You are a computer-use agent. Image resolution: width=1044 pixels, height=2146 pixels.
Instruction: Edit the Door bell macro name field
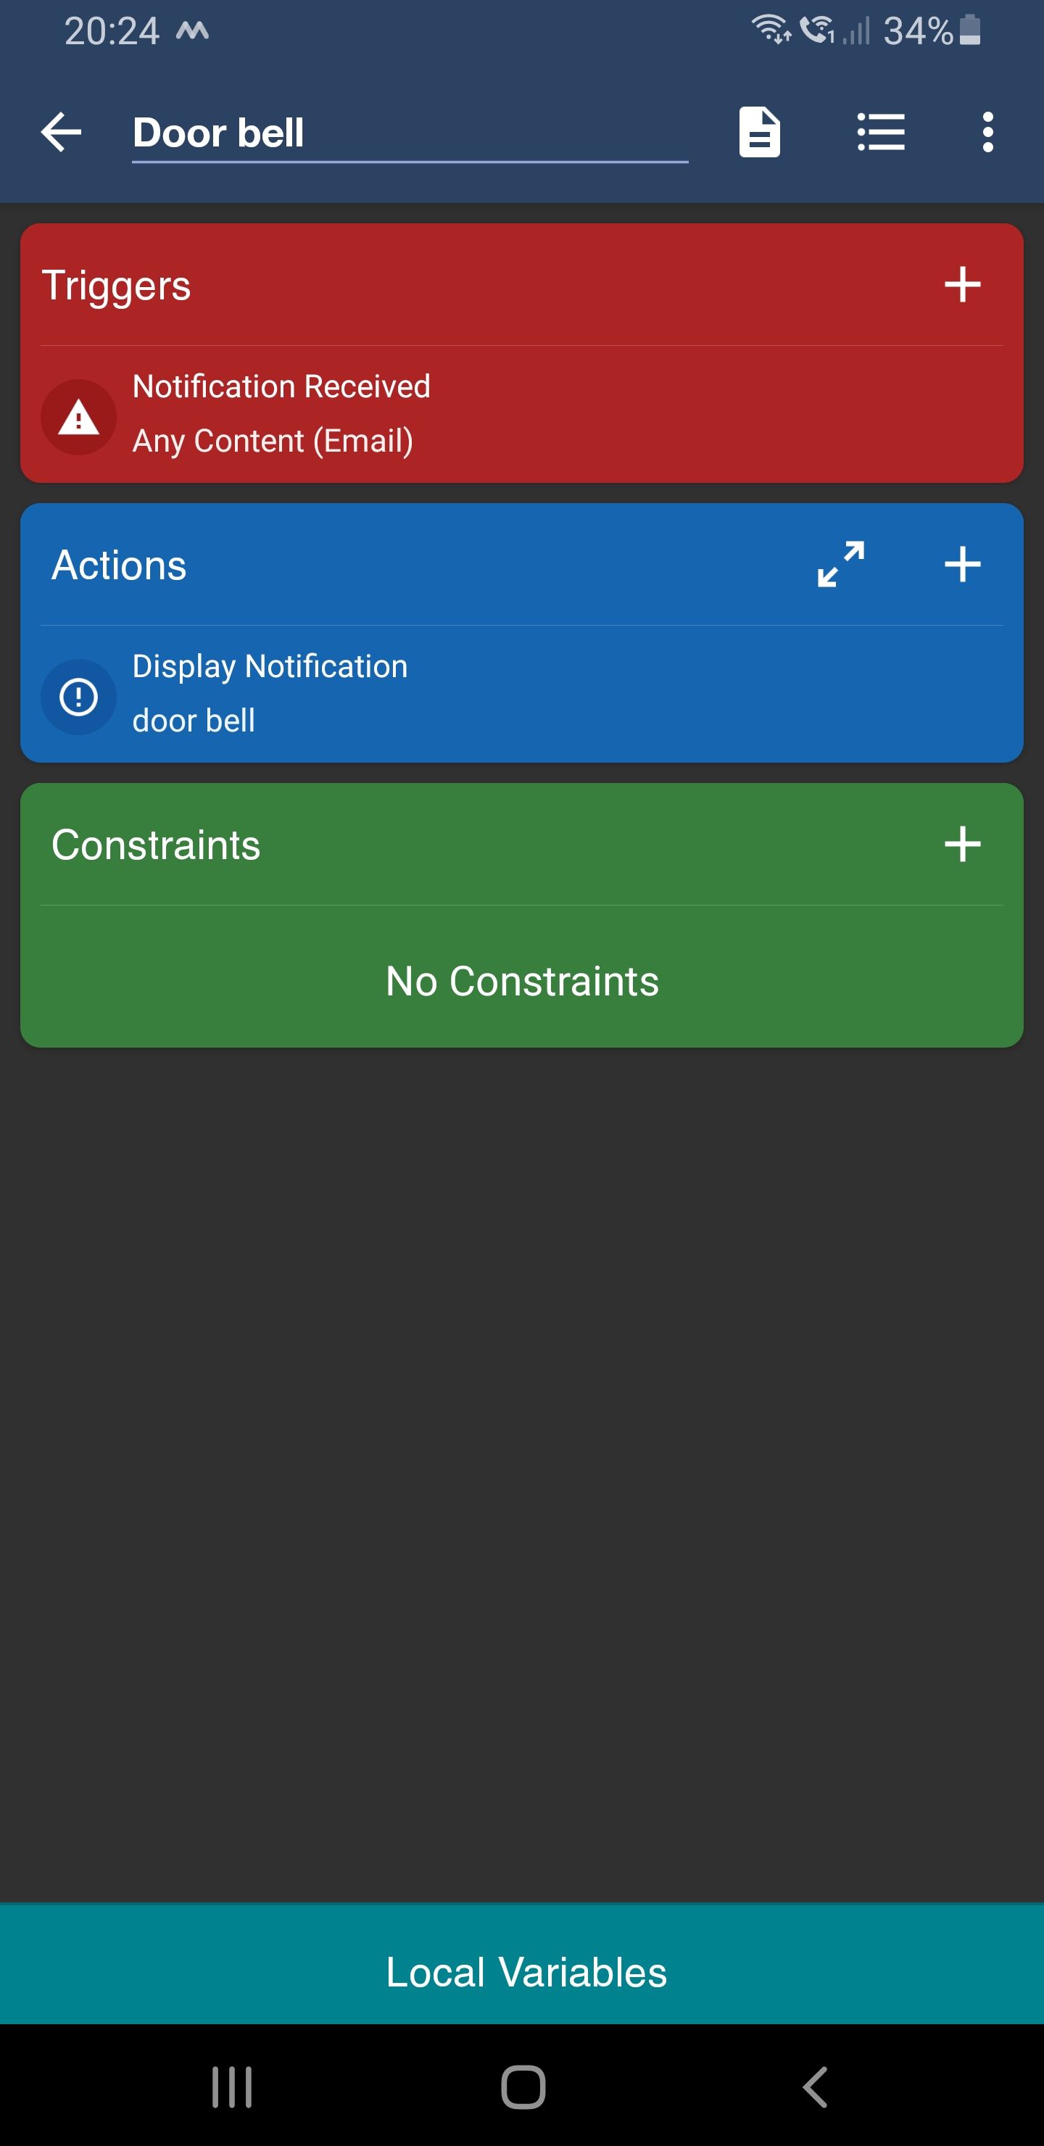(x=408, y=133)
